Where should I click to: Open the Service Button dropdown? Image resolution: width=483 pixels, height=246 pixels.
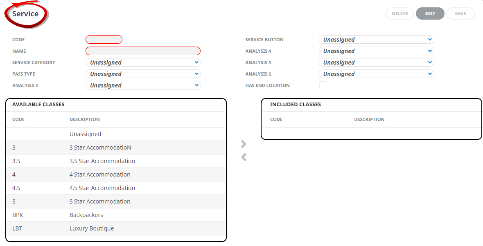coord(376,40)
